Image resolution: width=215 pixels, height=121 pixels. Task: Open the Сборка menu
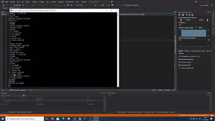tap(34, 2)
